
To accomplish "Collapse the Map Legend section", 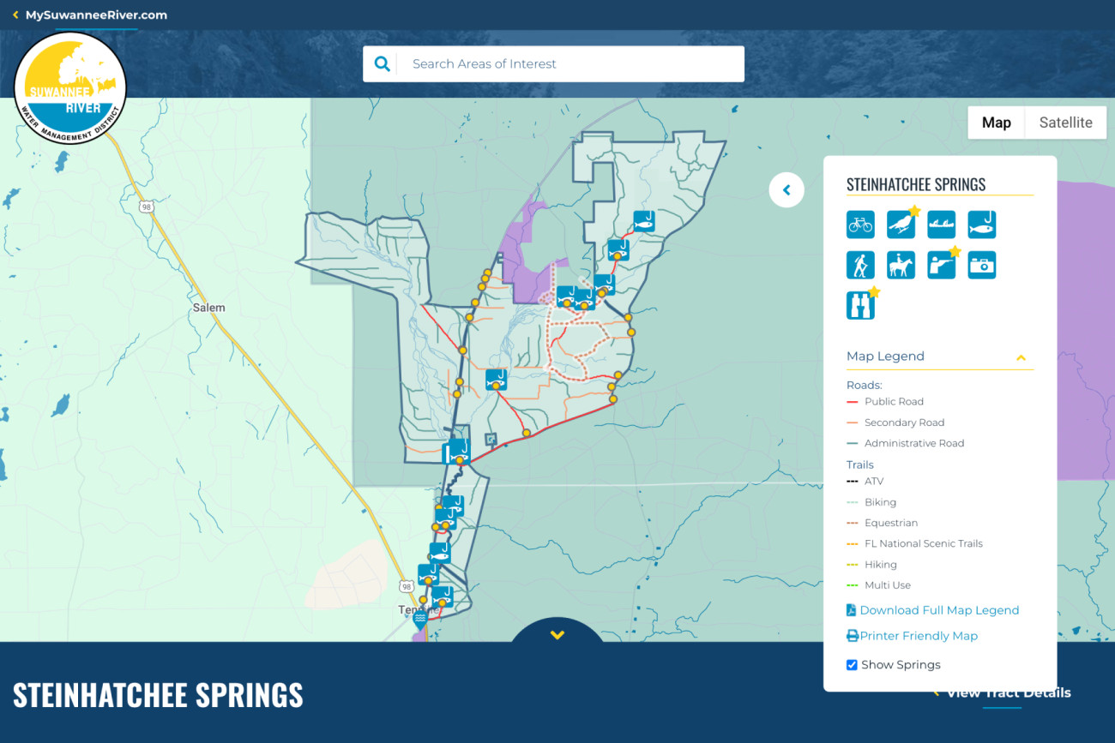I will pyautogui.click(x=1021, y=357).
